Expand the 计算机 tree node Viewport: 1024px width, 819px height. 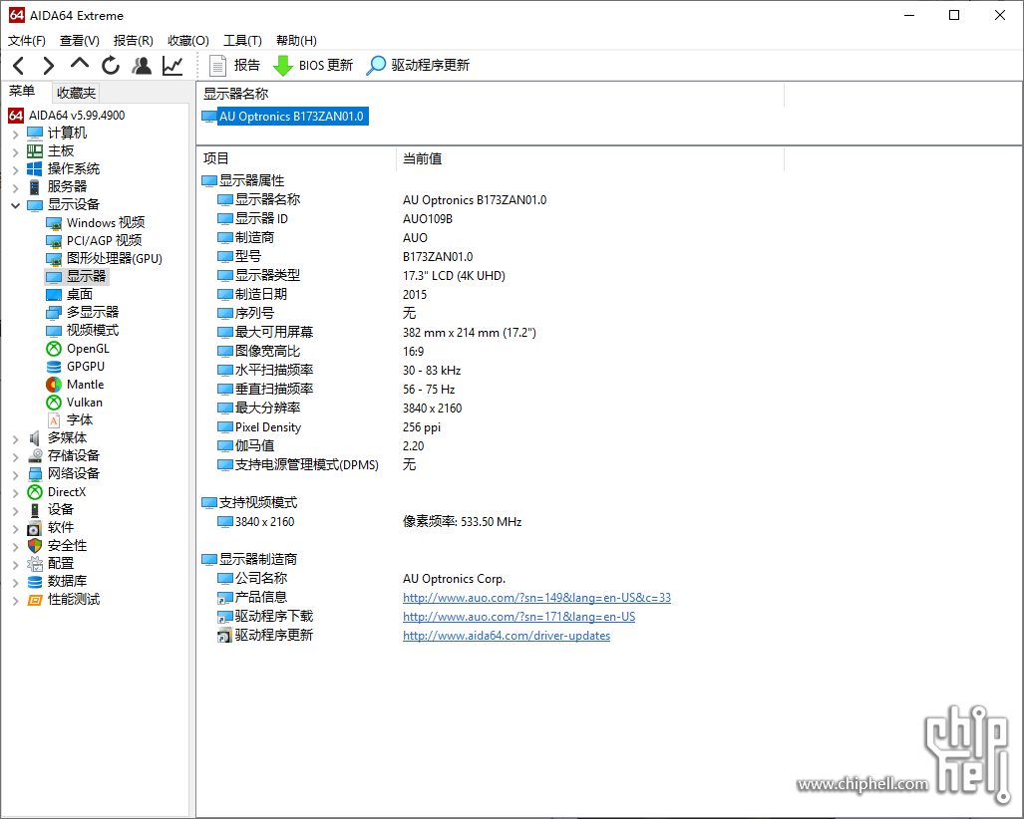(15, 135)
